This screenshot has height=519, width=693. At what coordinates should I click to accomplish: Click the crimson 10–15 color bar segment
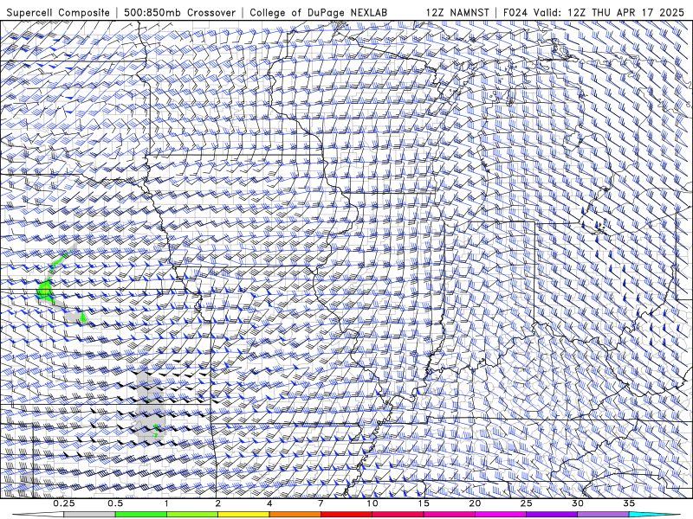398,515
